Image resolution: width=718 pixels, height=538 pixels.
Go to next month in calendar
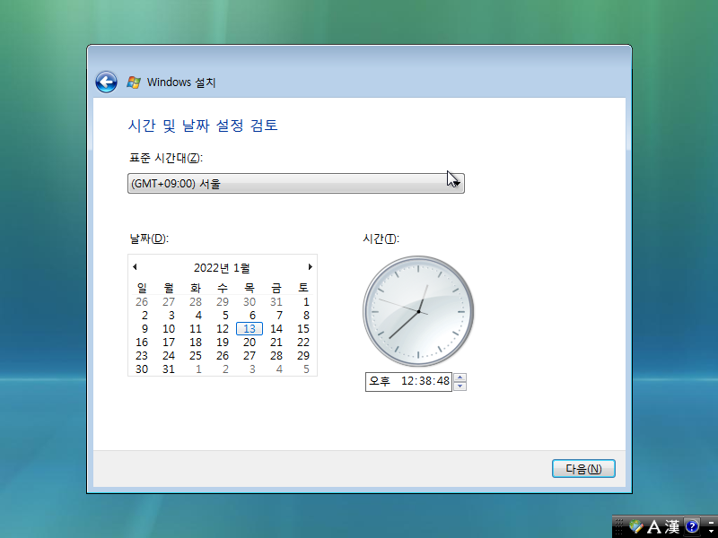point(310,266)
